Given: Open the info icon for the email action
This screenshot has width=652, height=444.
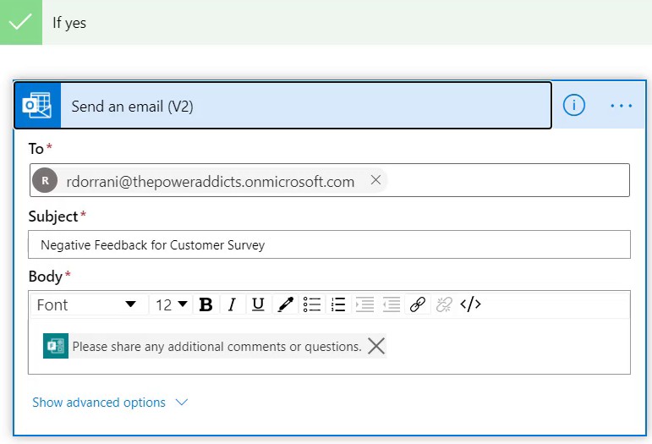Looking at the screenshot, I should pos(574,105).
